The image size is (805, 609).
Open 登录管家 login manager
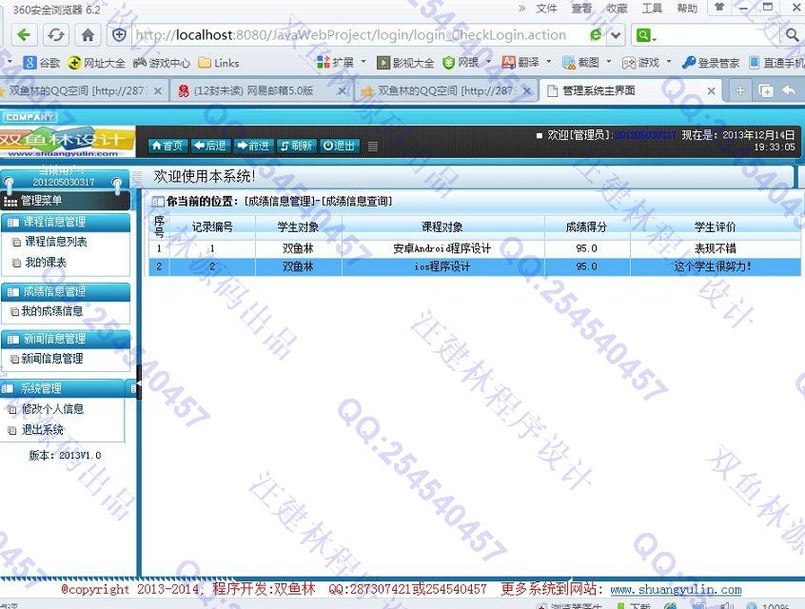711,63
